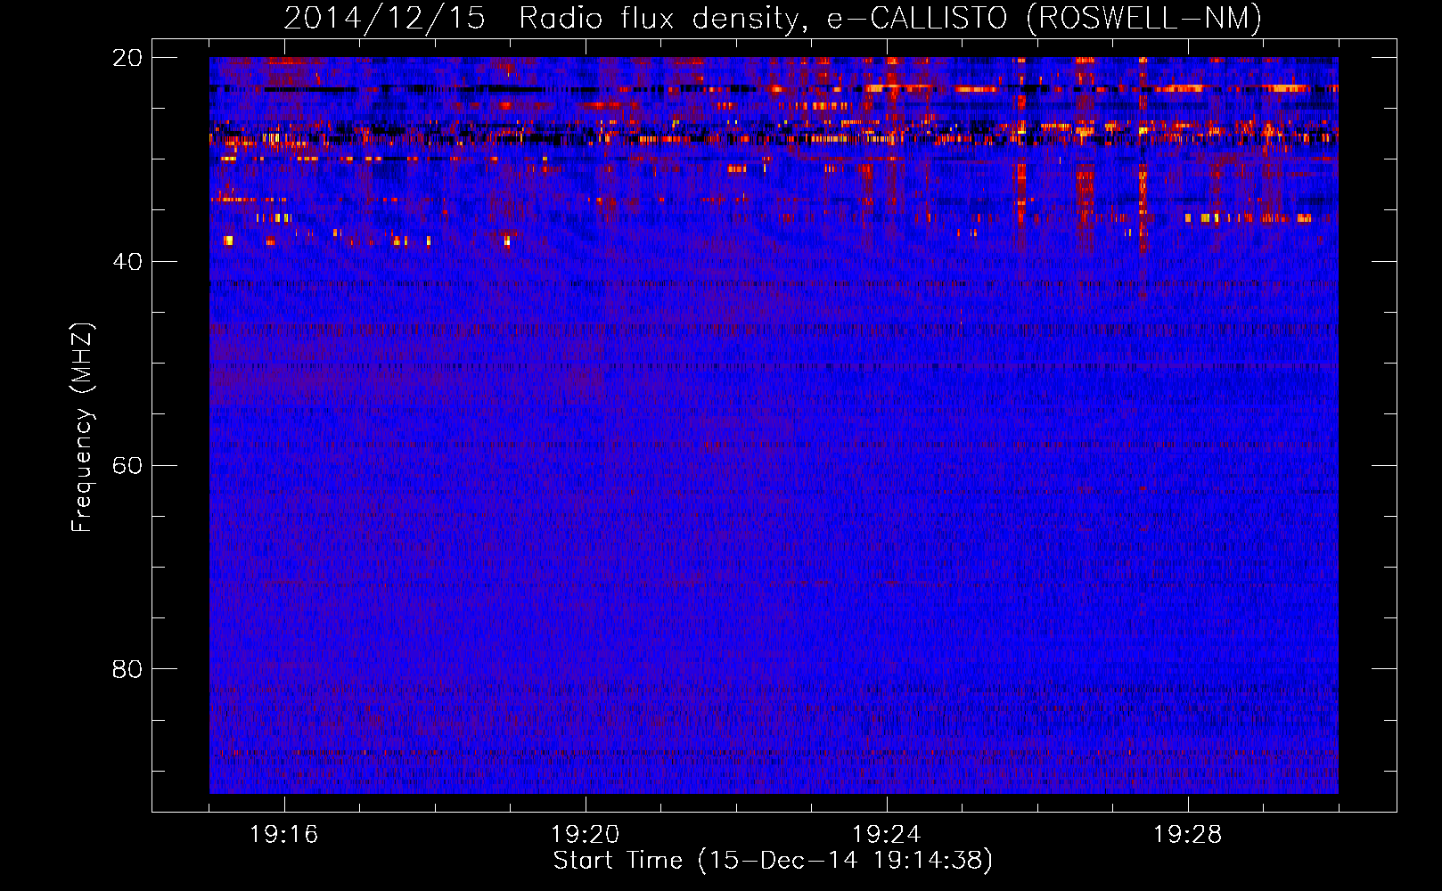Click the Start Time axis label
1442x891 pixels.
pyautogui.click(x=773, y=861)
